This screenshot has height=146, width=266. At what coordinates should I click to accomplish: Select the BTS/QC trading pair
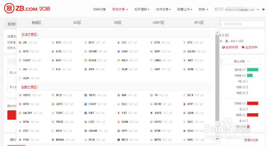[x=29, y=51]
